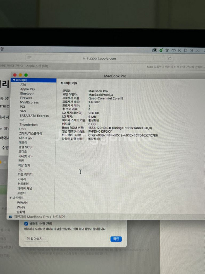205x274 pixels.
Task: Collapse the 하드웨어 section triangle
Action: point(14,80)
